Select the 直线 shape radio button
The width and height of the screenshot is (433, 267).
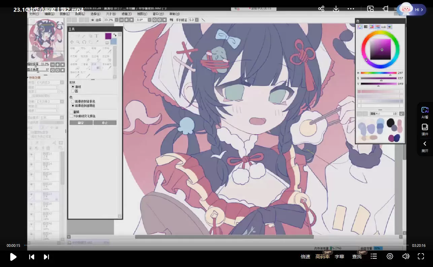(x=73, y=87)
